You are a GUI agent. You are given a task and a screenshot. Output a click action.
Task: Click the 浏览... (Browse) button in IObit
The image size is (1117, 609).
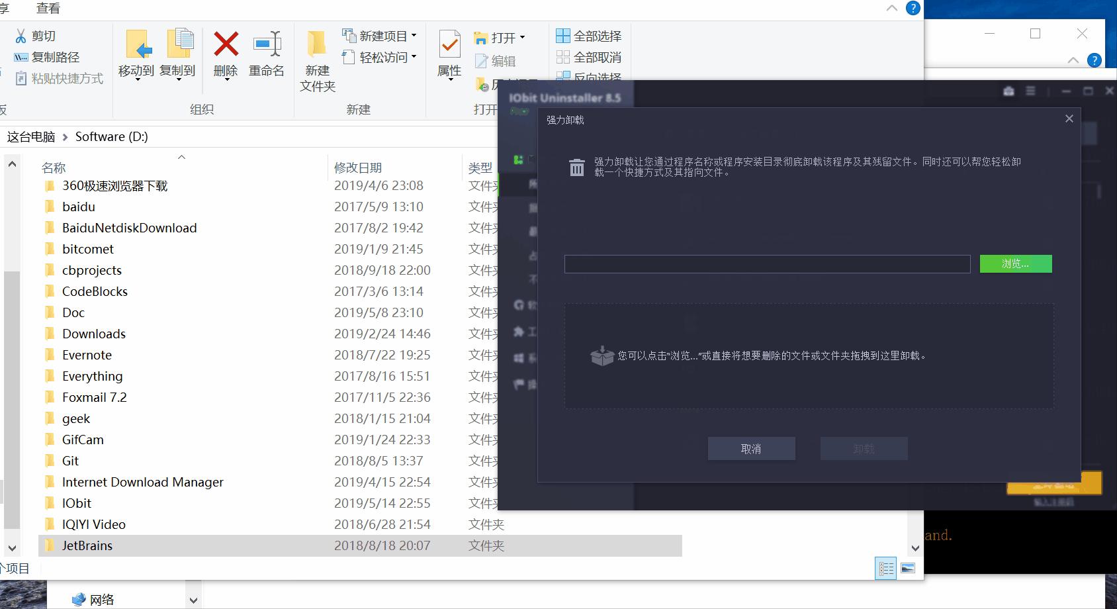1016,264
